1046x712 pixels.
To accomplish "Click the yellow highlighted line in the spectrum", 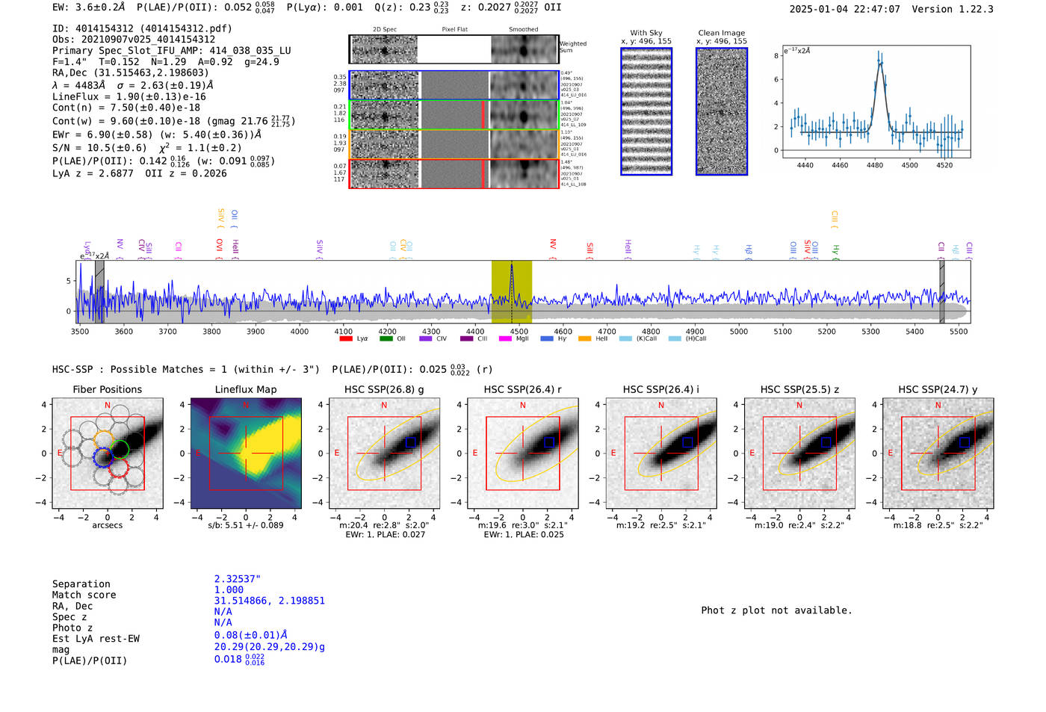I will tap(512, 291).
